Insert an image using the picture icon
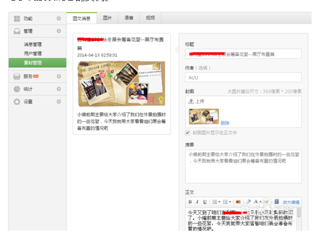 tap(238, 201)
